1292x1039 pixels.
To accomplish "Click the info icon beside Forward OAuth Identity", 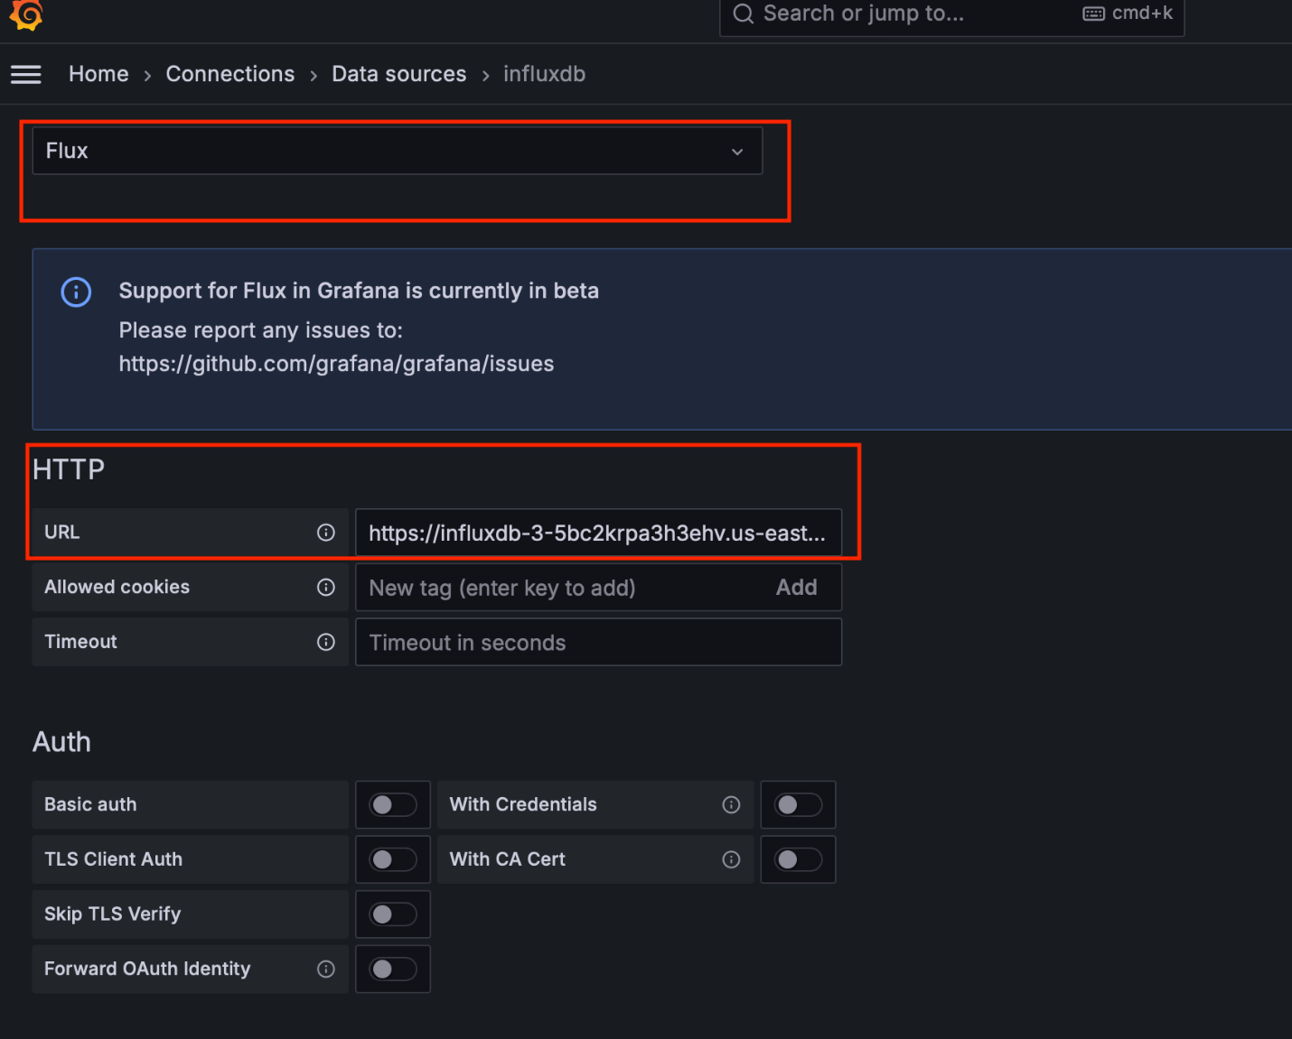I will click(326, 969).
